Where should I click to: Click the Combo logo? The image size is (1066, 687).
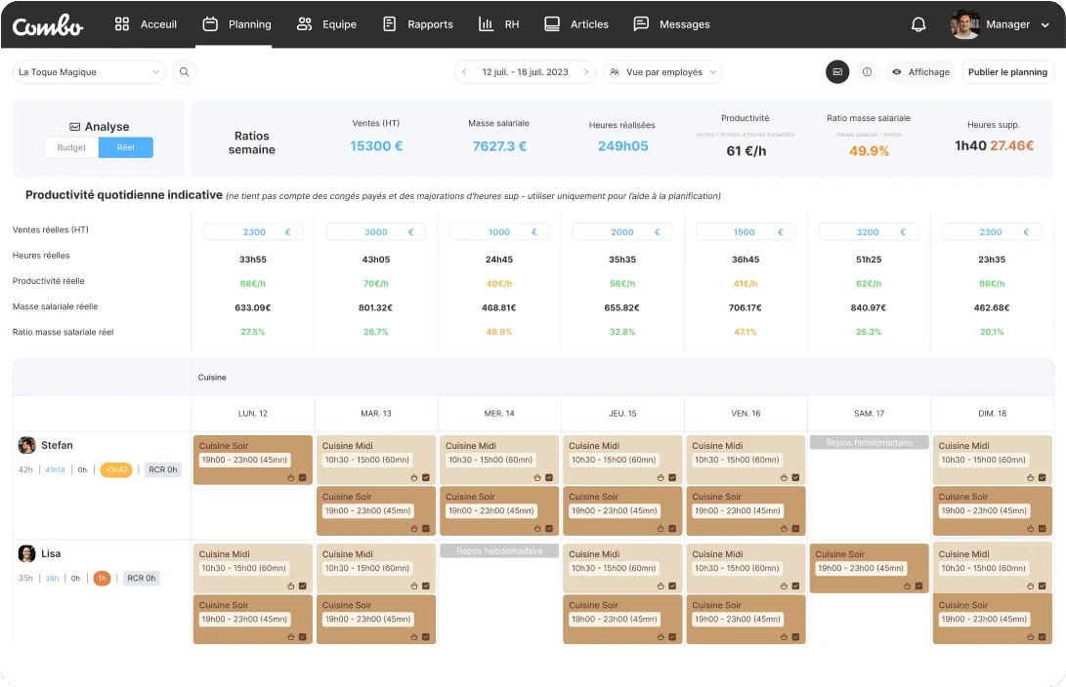48,25
